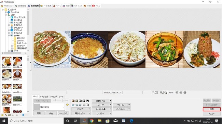
Task: Click the gray gradient effect icon in the middle
Action: (80, 101)
